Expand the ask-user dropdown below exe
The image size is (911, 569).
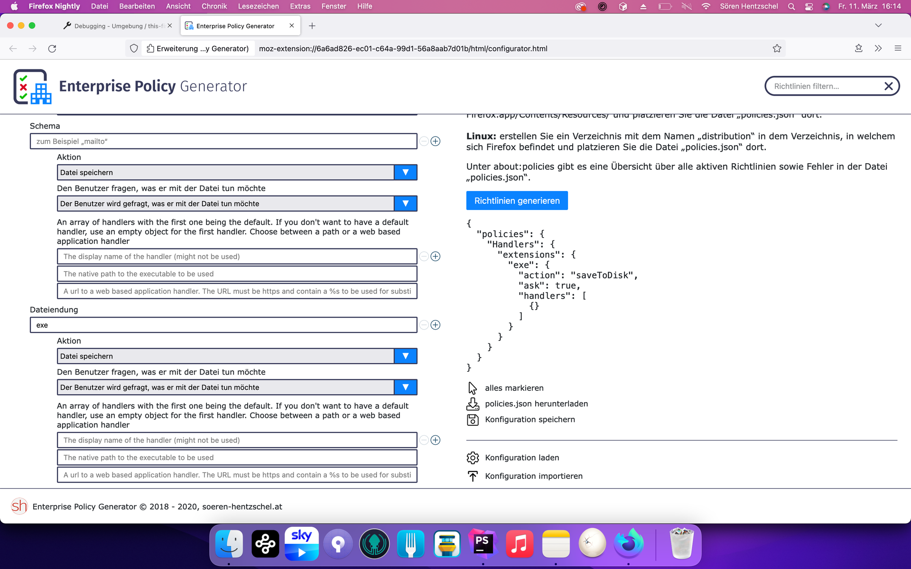405,387
